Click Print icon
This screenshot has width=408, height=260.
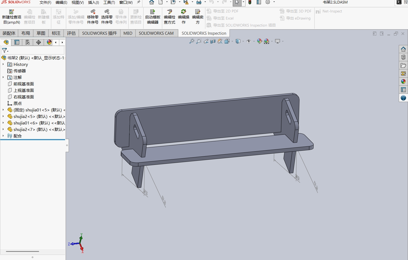pos(199,2)
